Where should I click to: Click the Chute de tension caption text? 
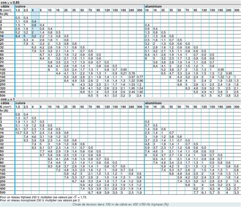pyautogui.click(x=120, y=204)
